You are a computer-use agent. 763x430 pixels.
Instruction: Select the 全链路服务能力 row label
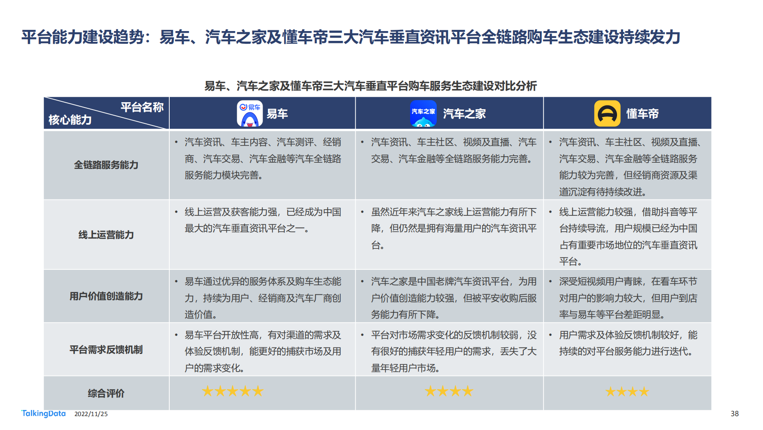106,165
